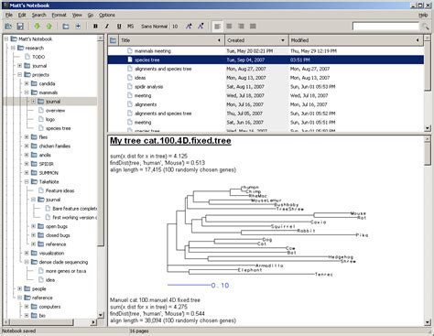The height and width of the screenshot is (336, 434).
Task: Open the Edit menu
Action: (x=22, y=15)
